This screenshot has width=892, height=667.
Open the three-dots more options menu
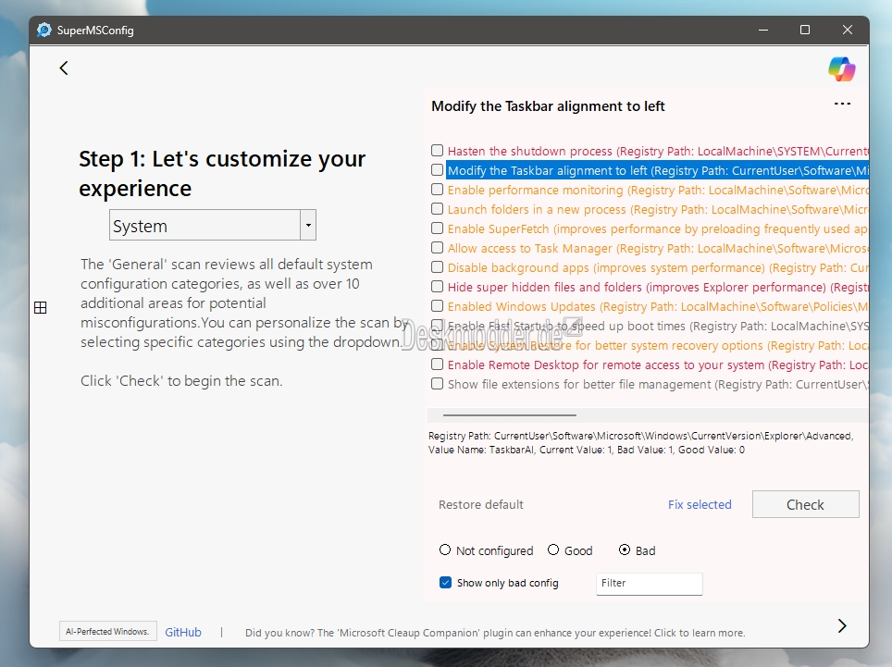(x=842, y=104)
